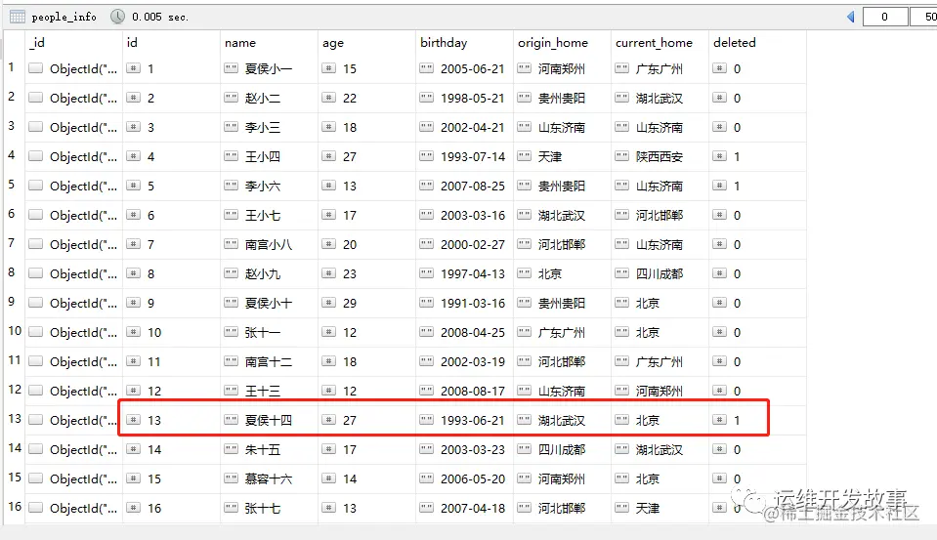This screenshot has width=937, height=540.
Task: Sort by the origin_home column header
Action: pos(553,43)
